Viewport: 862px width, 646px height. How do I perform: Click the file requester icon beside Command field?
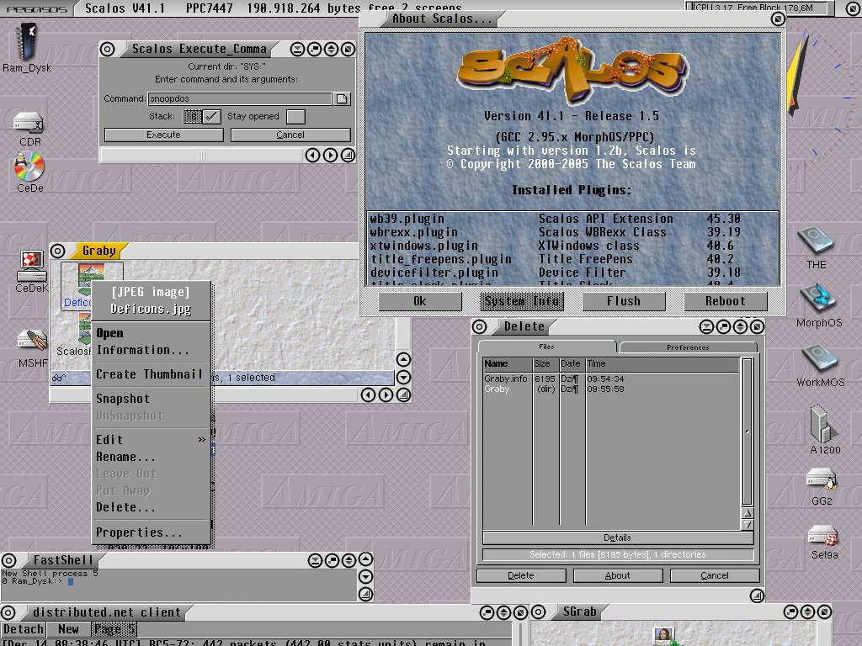pos(343,99)
